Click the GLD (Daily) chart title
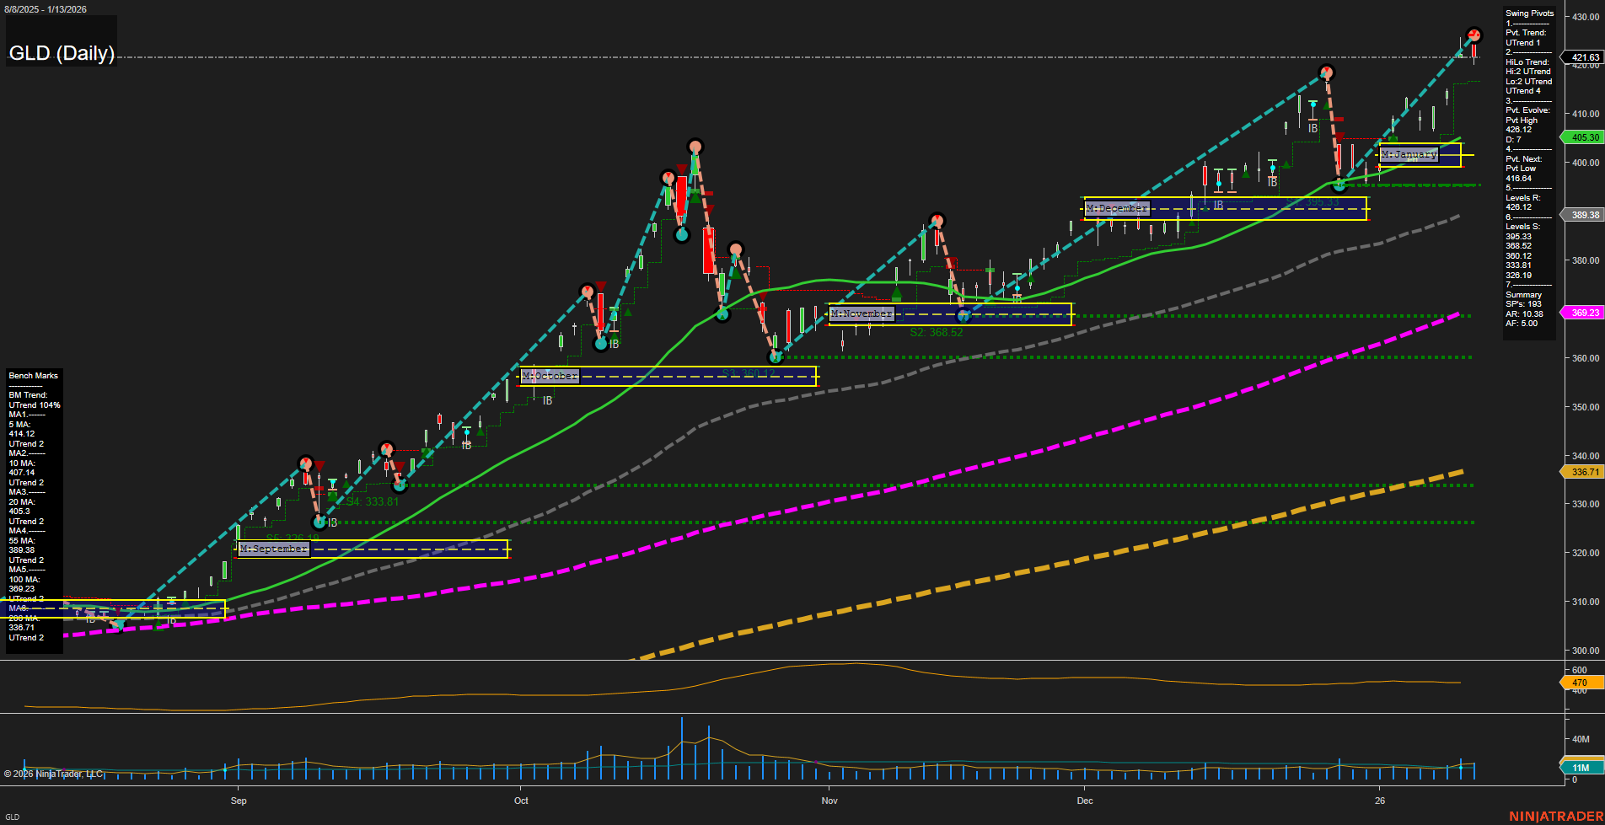The height and width of the screenshot is (825, 1605). (62, 53)
